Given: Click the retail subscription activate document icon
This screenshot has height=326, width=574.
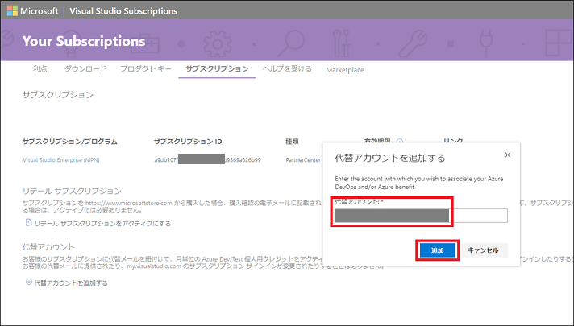Looking at the screenshot, I should (28, 223).
